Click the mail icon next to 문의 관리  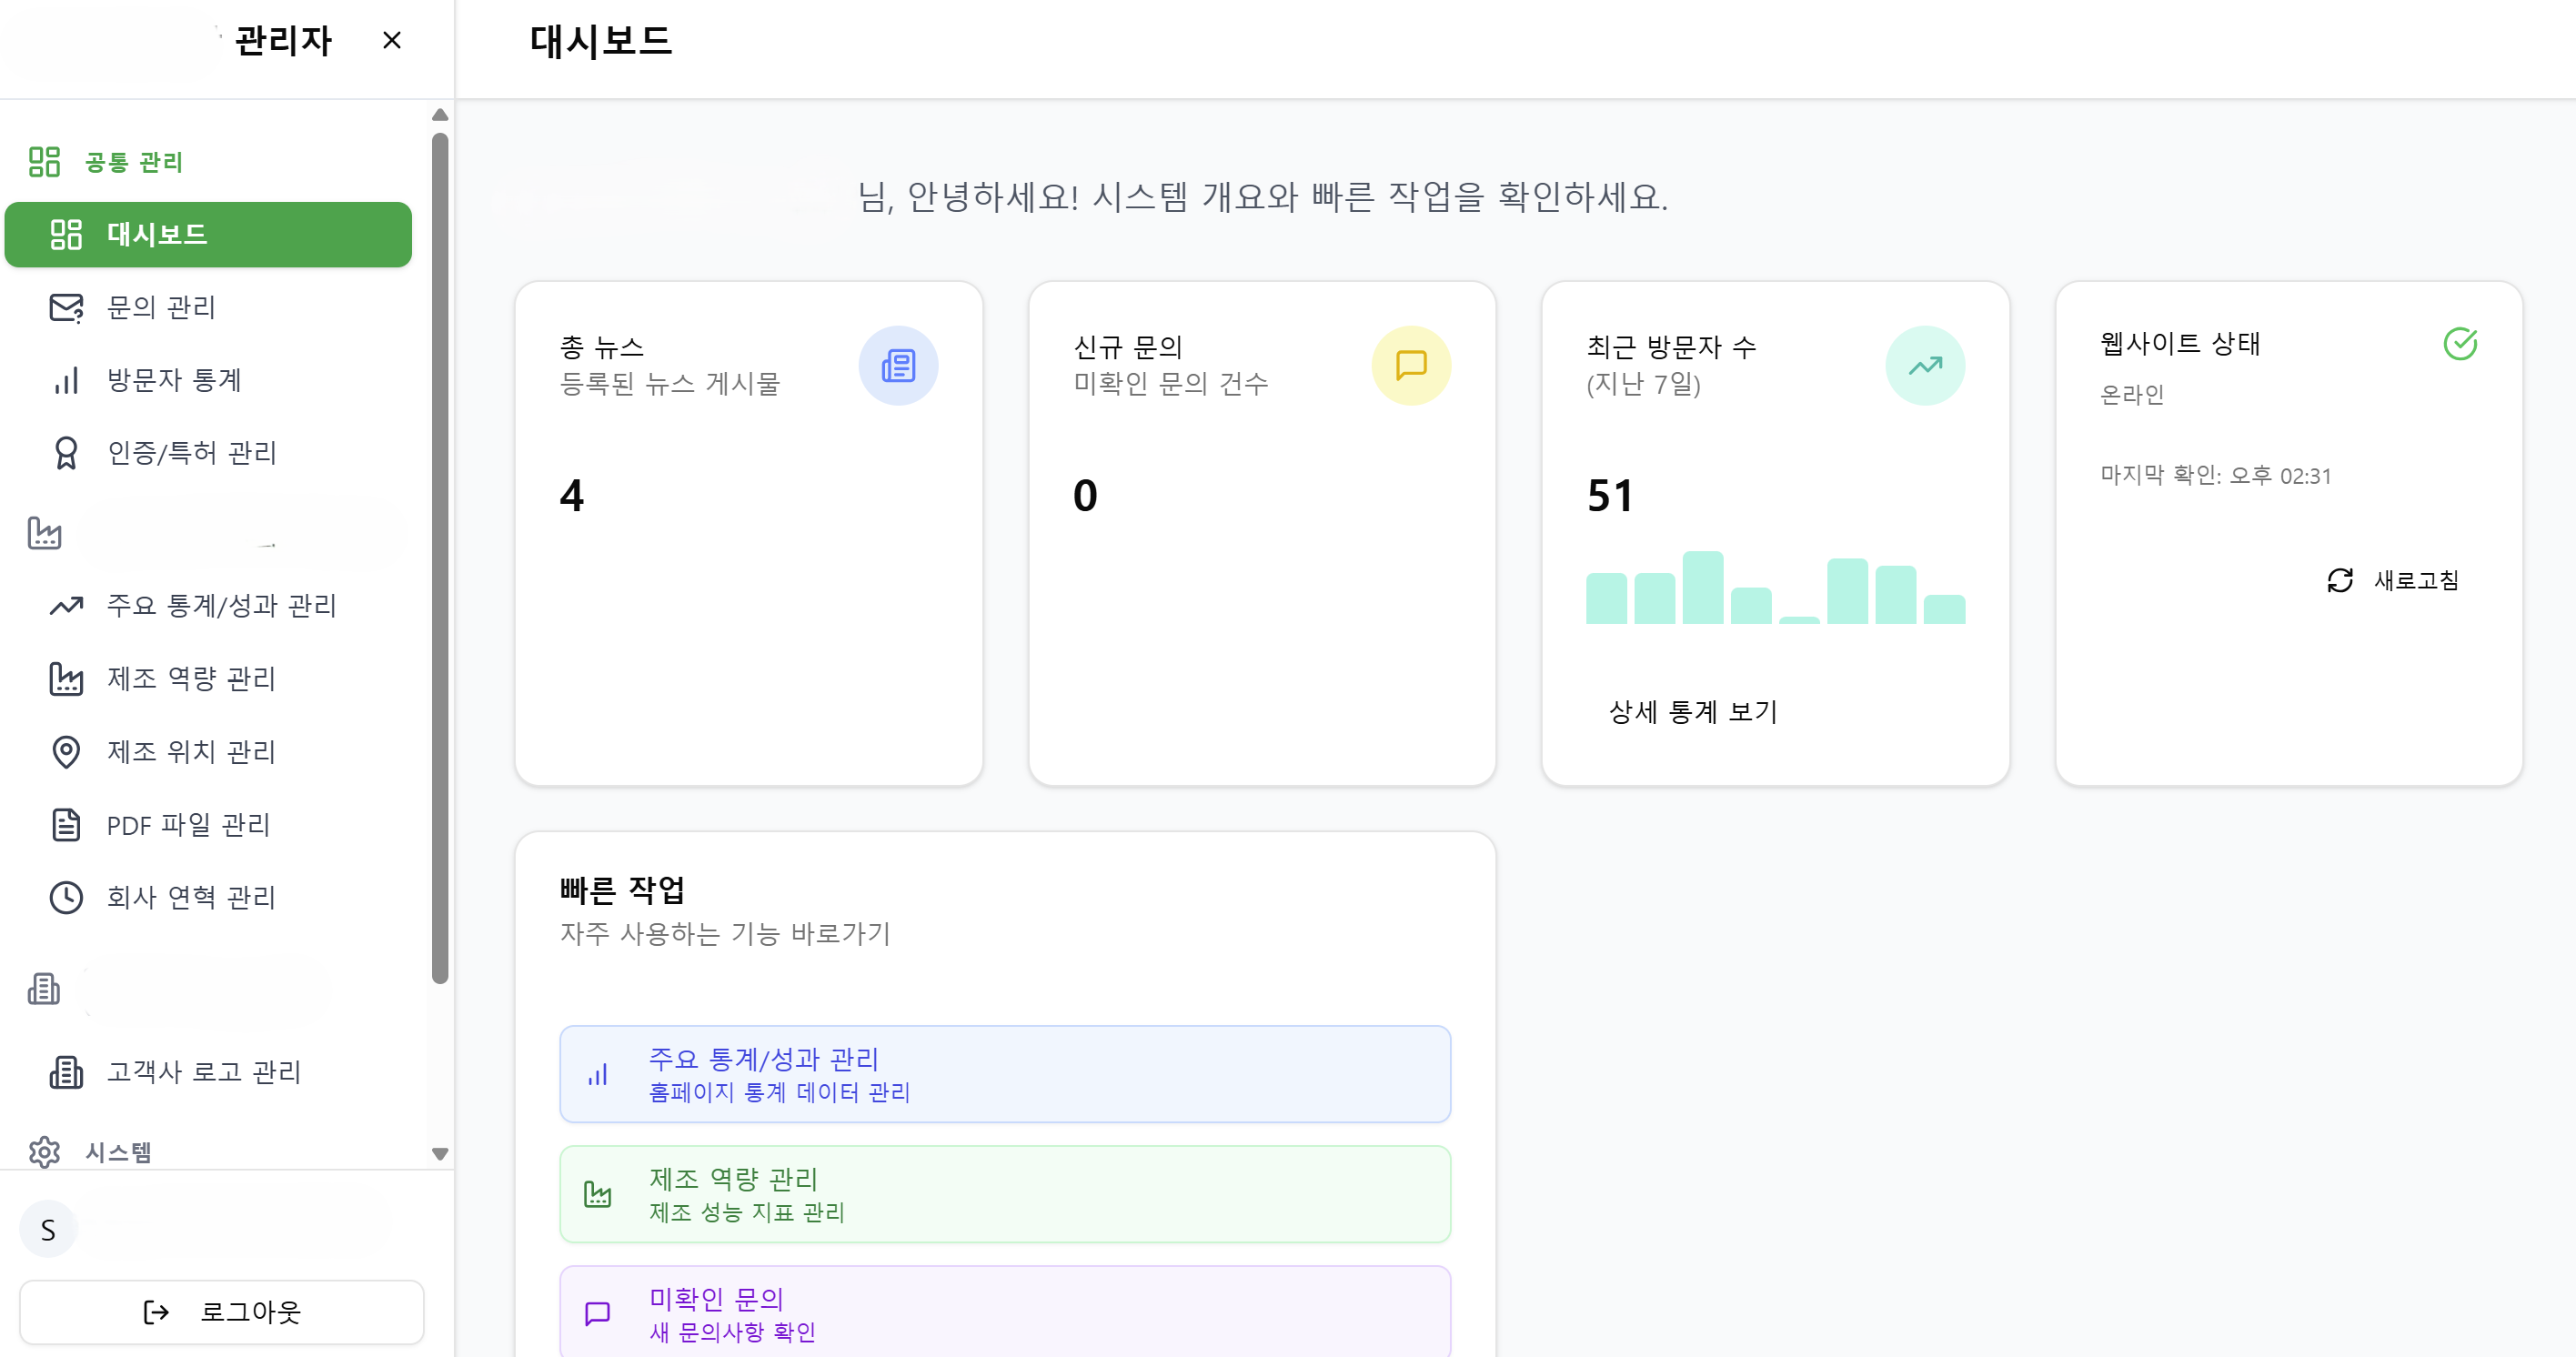[66, 307]
